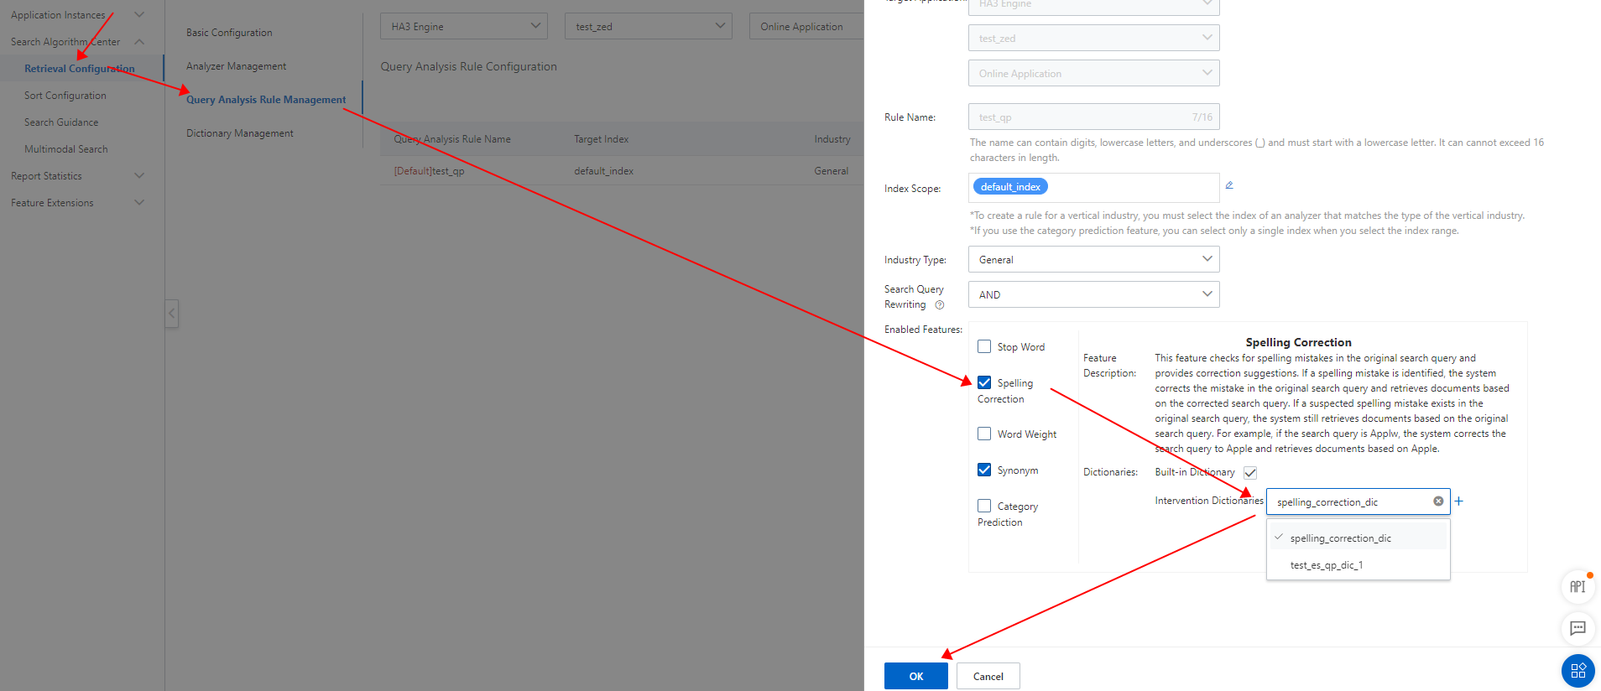Screen dimensions: 1601x691
Task: Toggle the Built-in Dictionary checkbox
Action: 1250,473
